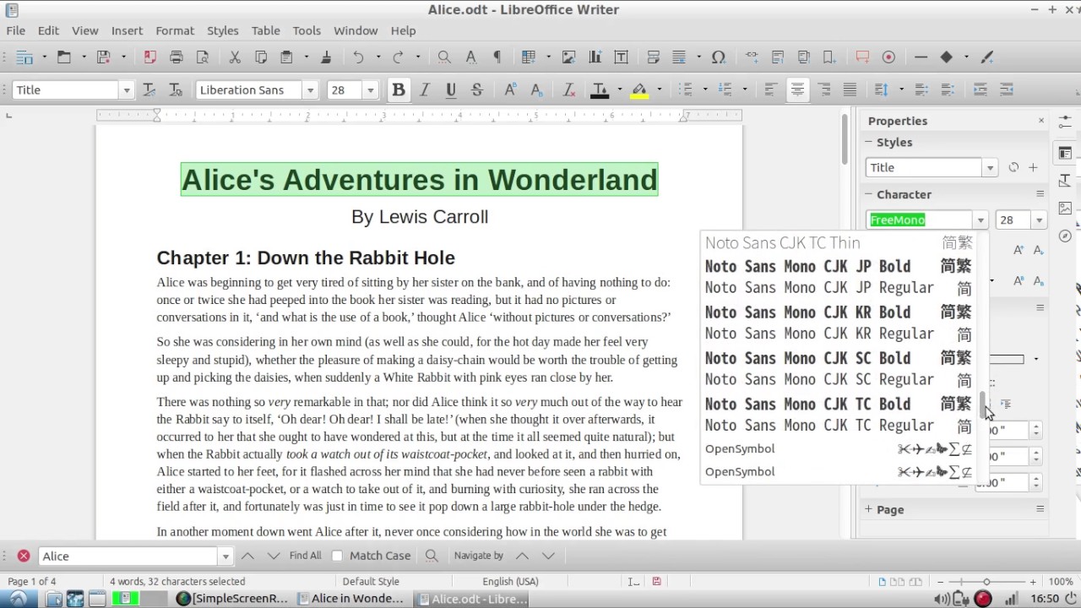Screen dimensions: 1081x608
Task: Click the Undo arrow icon
Action: pyautogui.click(x=358, y=57)
